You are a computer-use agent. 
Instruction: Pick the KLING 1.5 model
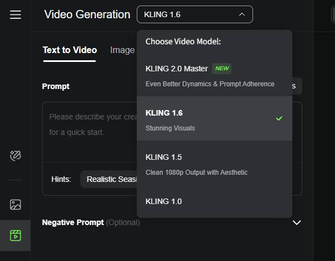click(214, 163)
